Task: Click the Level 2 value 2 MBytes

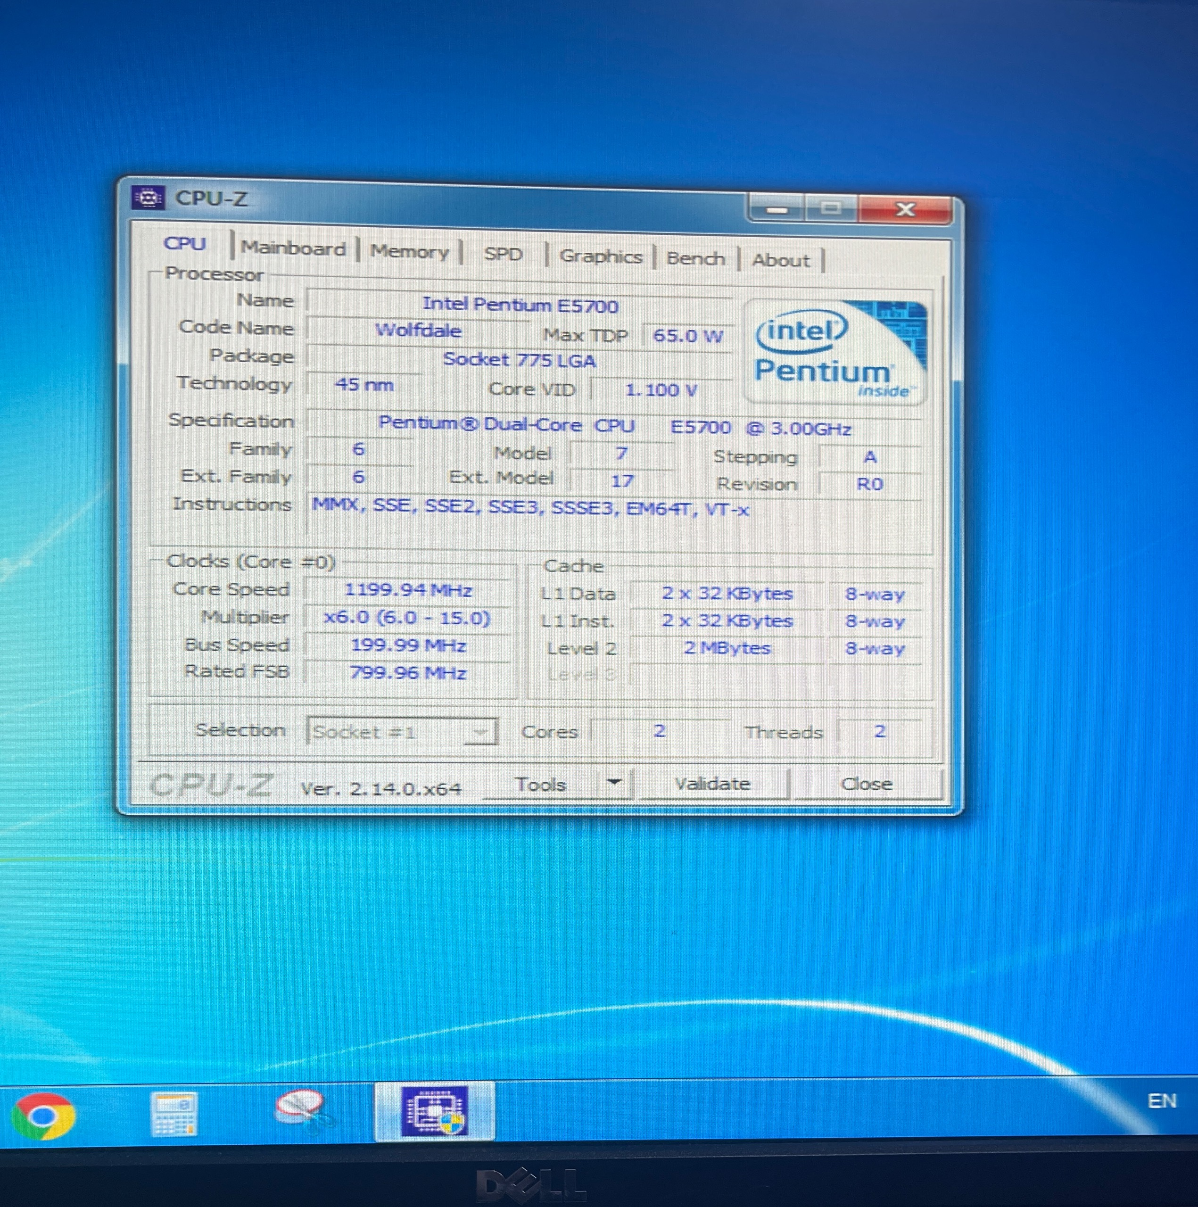Action: tap(727, 648)
